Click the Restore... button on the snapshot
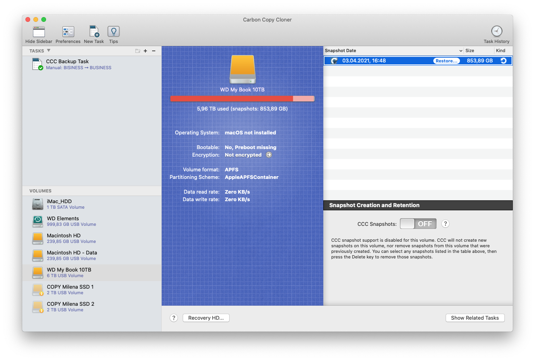Viewport: 535px width, 361px height. point(446,61)
